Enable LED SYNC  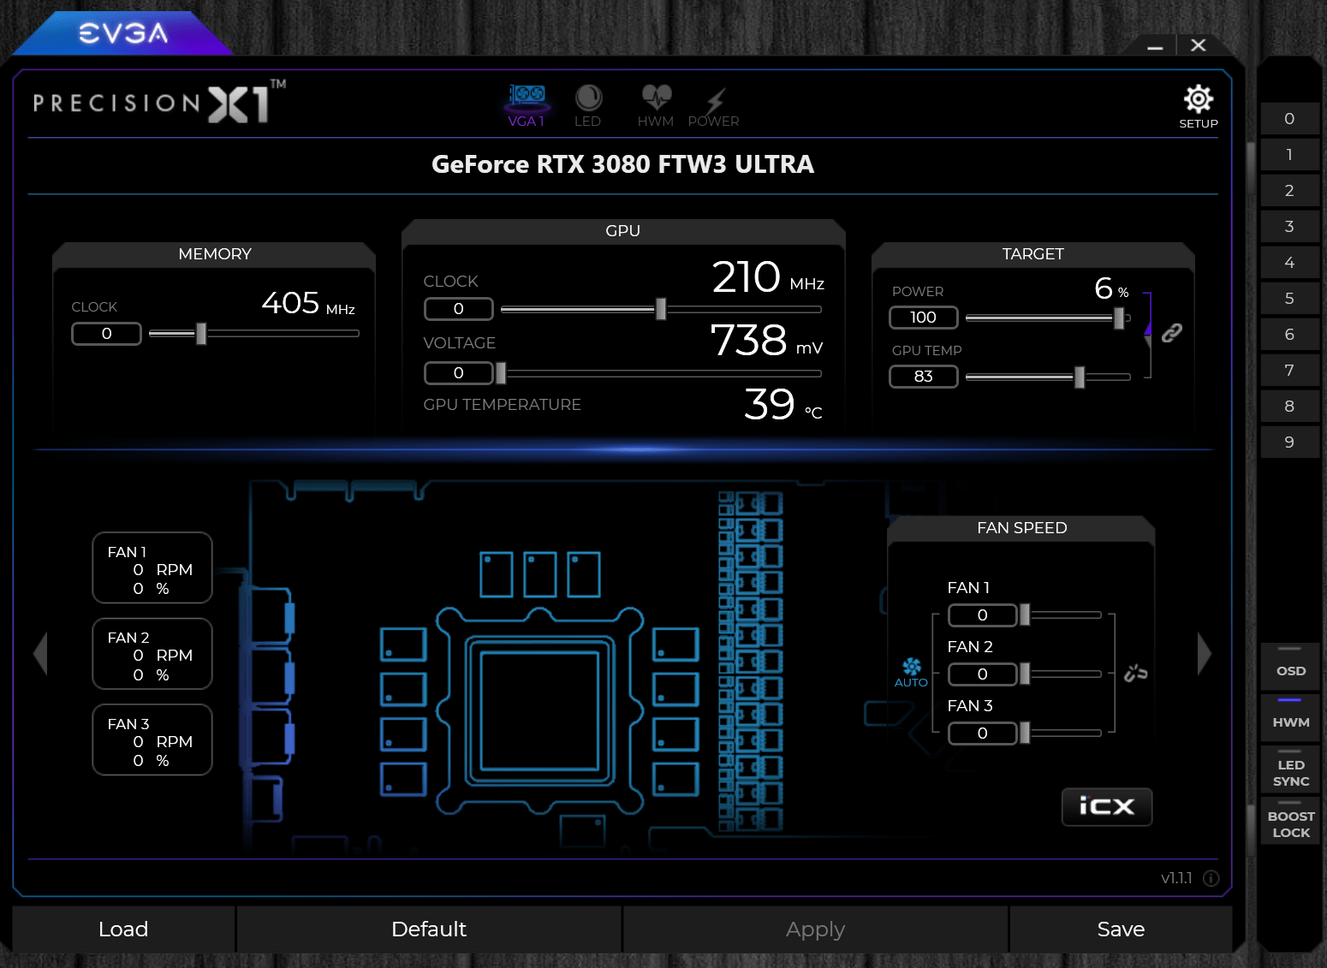click(1289, 769)
